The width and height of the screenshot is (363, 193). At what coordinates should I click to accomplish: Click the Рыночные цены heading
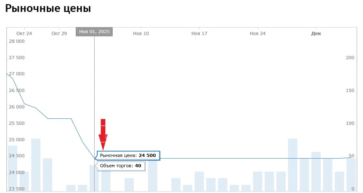pyautogui.click(x=48, y=9)
